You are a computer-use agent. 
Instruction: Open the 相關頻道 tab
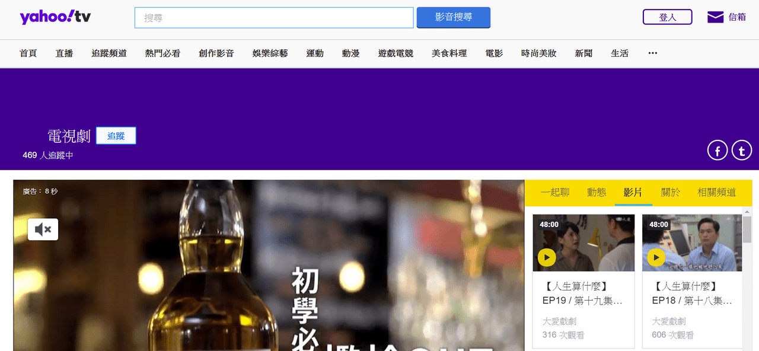[716, 193]
